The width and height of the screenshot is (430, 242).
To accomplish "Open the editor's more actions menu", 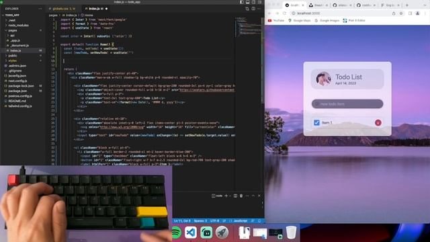I will (x=259, y=9).
